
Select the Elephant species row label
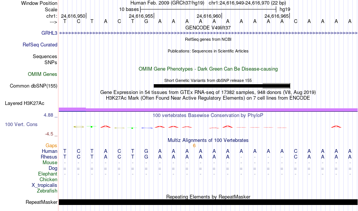(48, 174)
